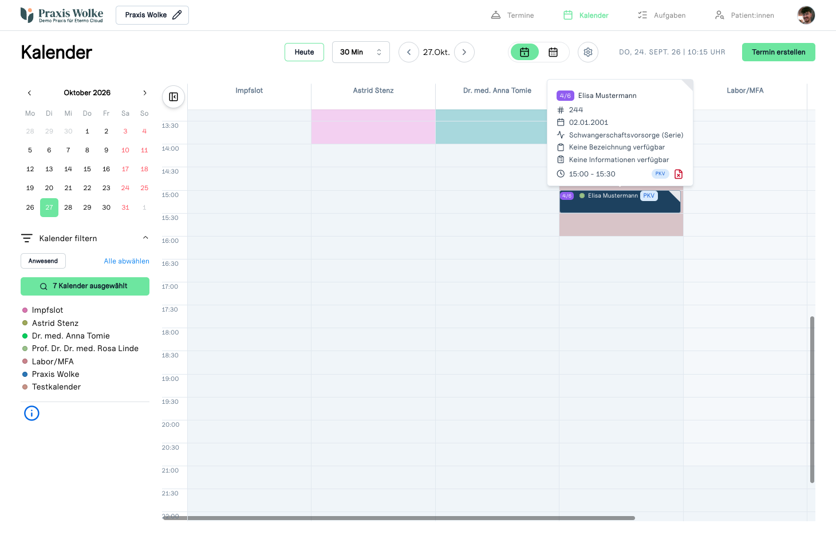Screen dimensions: 836x547
Task: Click the edit pencil icon beside Praxis Wolke
Action: point(177,15)
